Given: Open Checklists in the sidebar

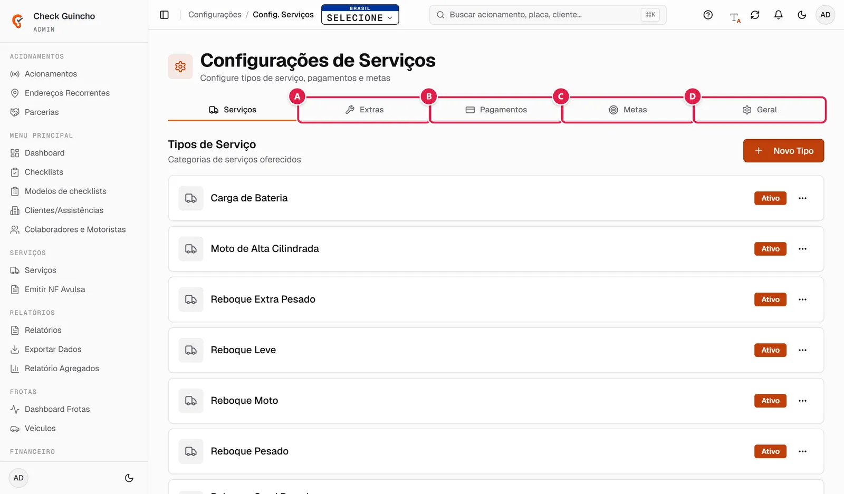Looking at the screenshot, I should 44,172.
